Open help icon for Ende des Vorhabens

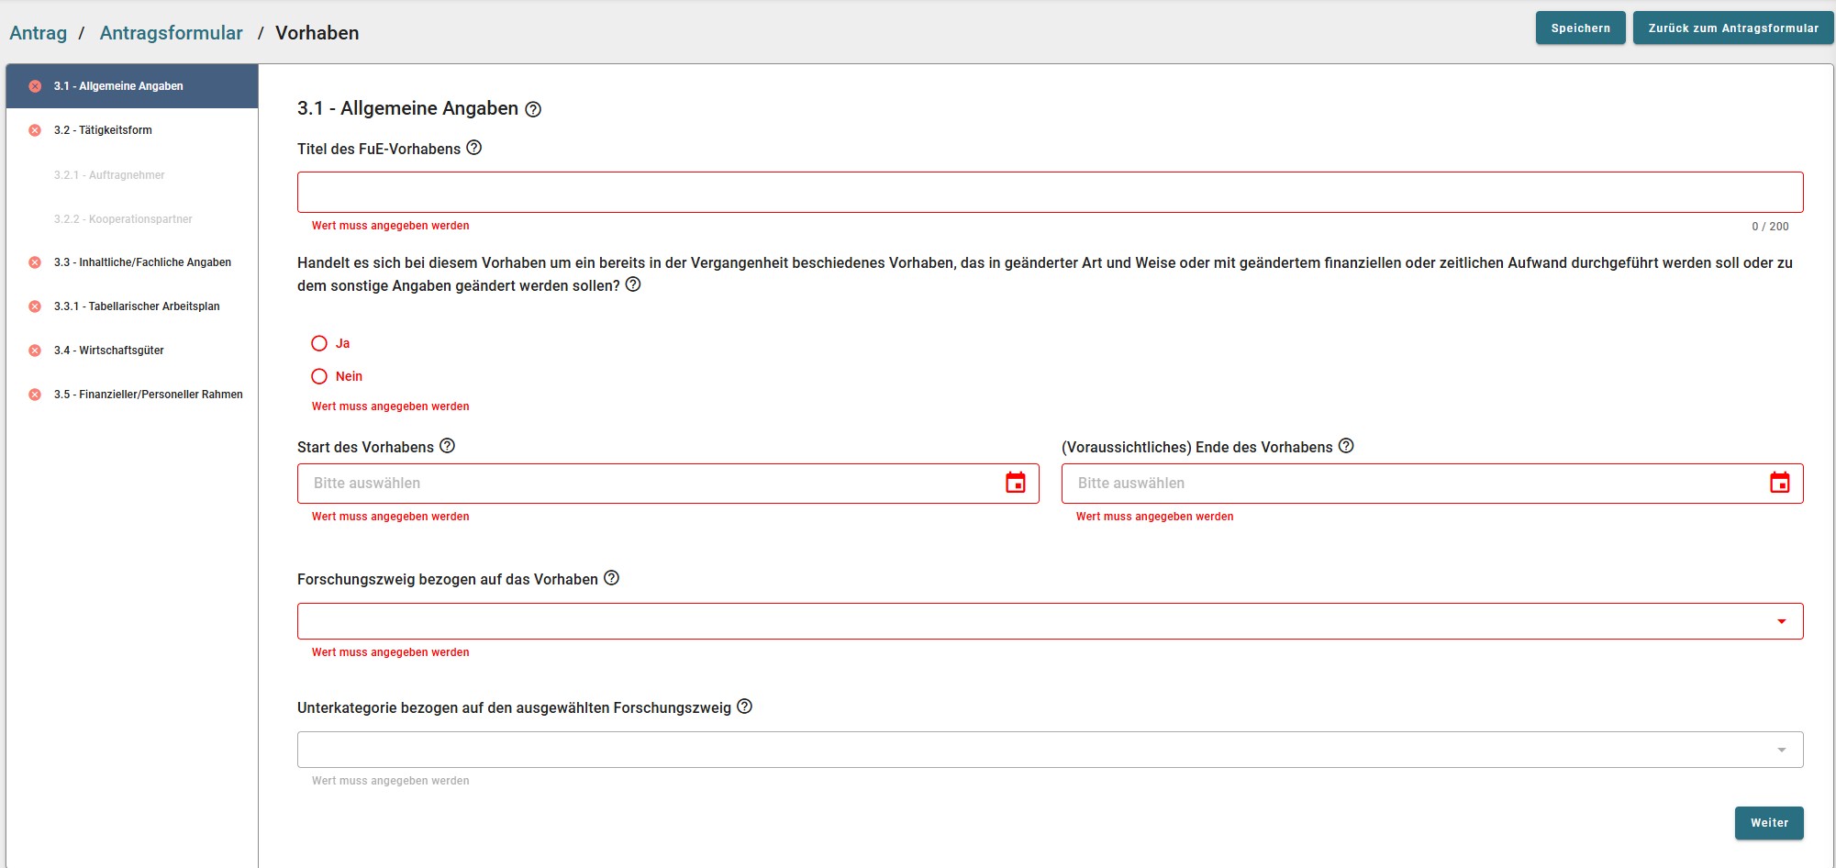point(1346,446)
